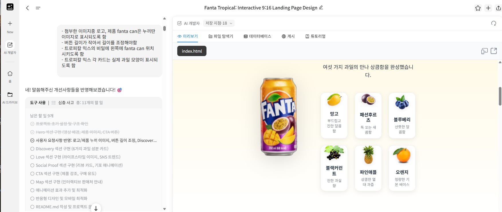Screen dimensions: 502x212
Task: Select the index.html file button
Action: pyautogui.click(x=192, y=51)
